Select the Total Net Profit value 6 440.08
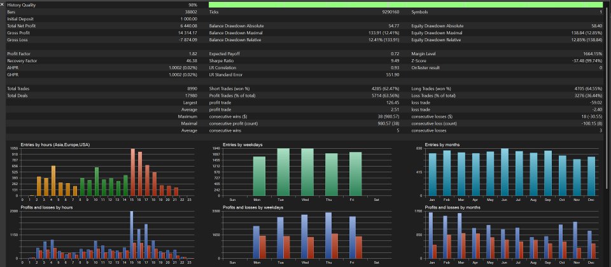The width and height of the screenshot is (611, 267). (x=188, y=25)
